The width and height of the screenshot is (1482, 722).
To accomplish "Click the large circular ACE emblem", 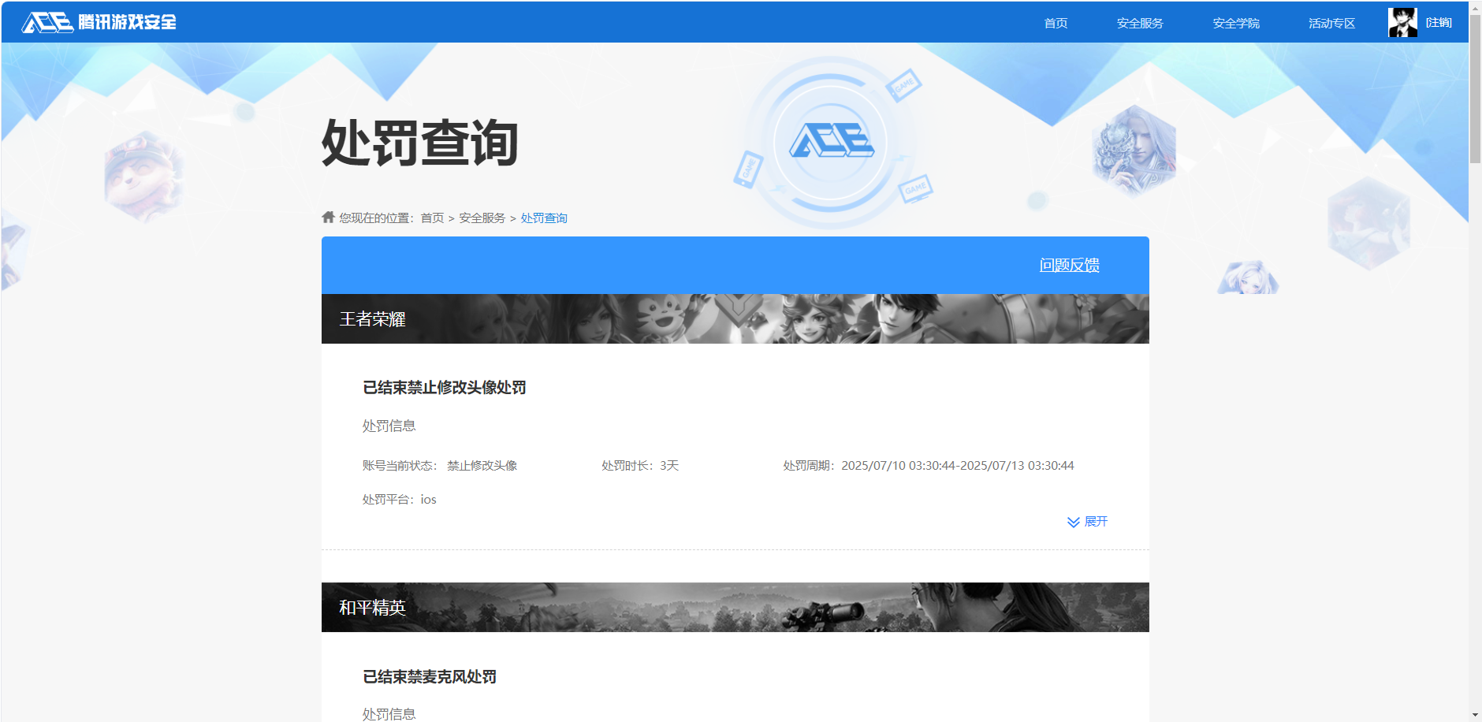I will [x=831, y=143].
